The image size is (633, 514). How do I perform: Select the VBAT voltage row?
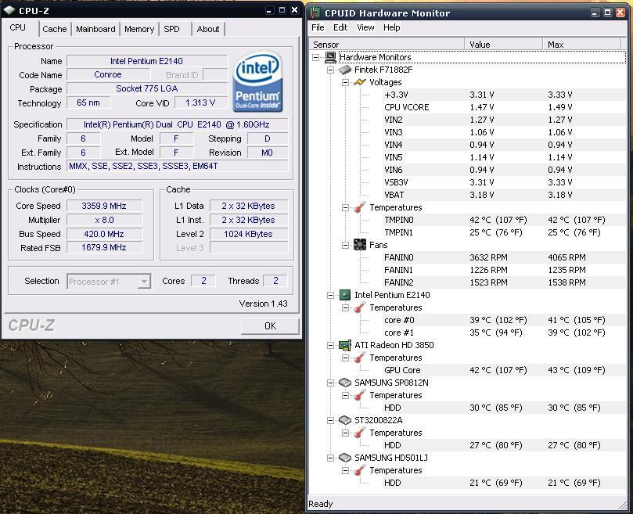pos(505,195)
